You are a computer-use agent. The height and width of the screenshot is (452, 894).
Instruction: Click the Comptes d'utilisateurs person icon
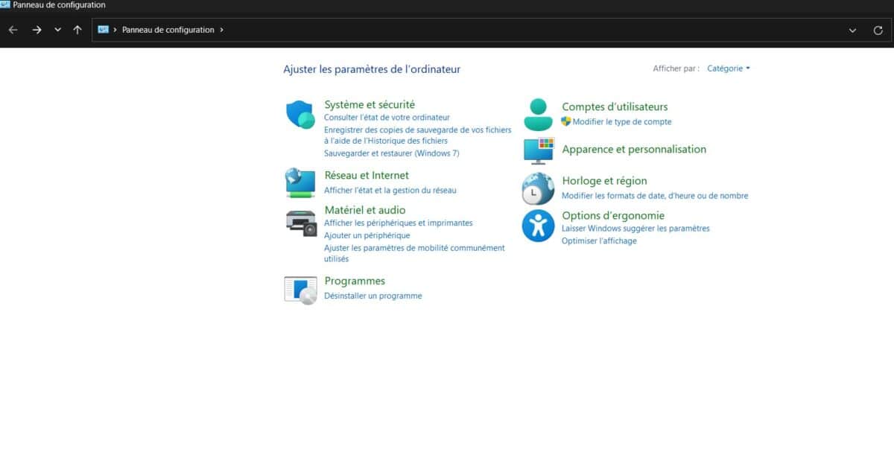538,115
